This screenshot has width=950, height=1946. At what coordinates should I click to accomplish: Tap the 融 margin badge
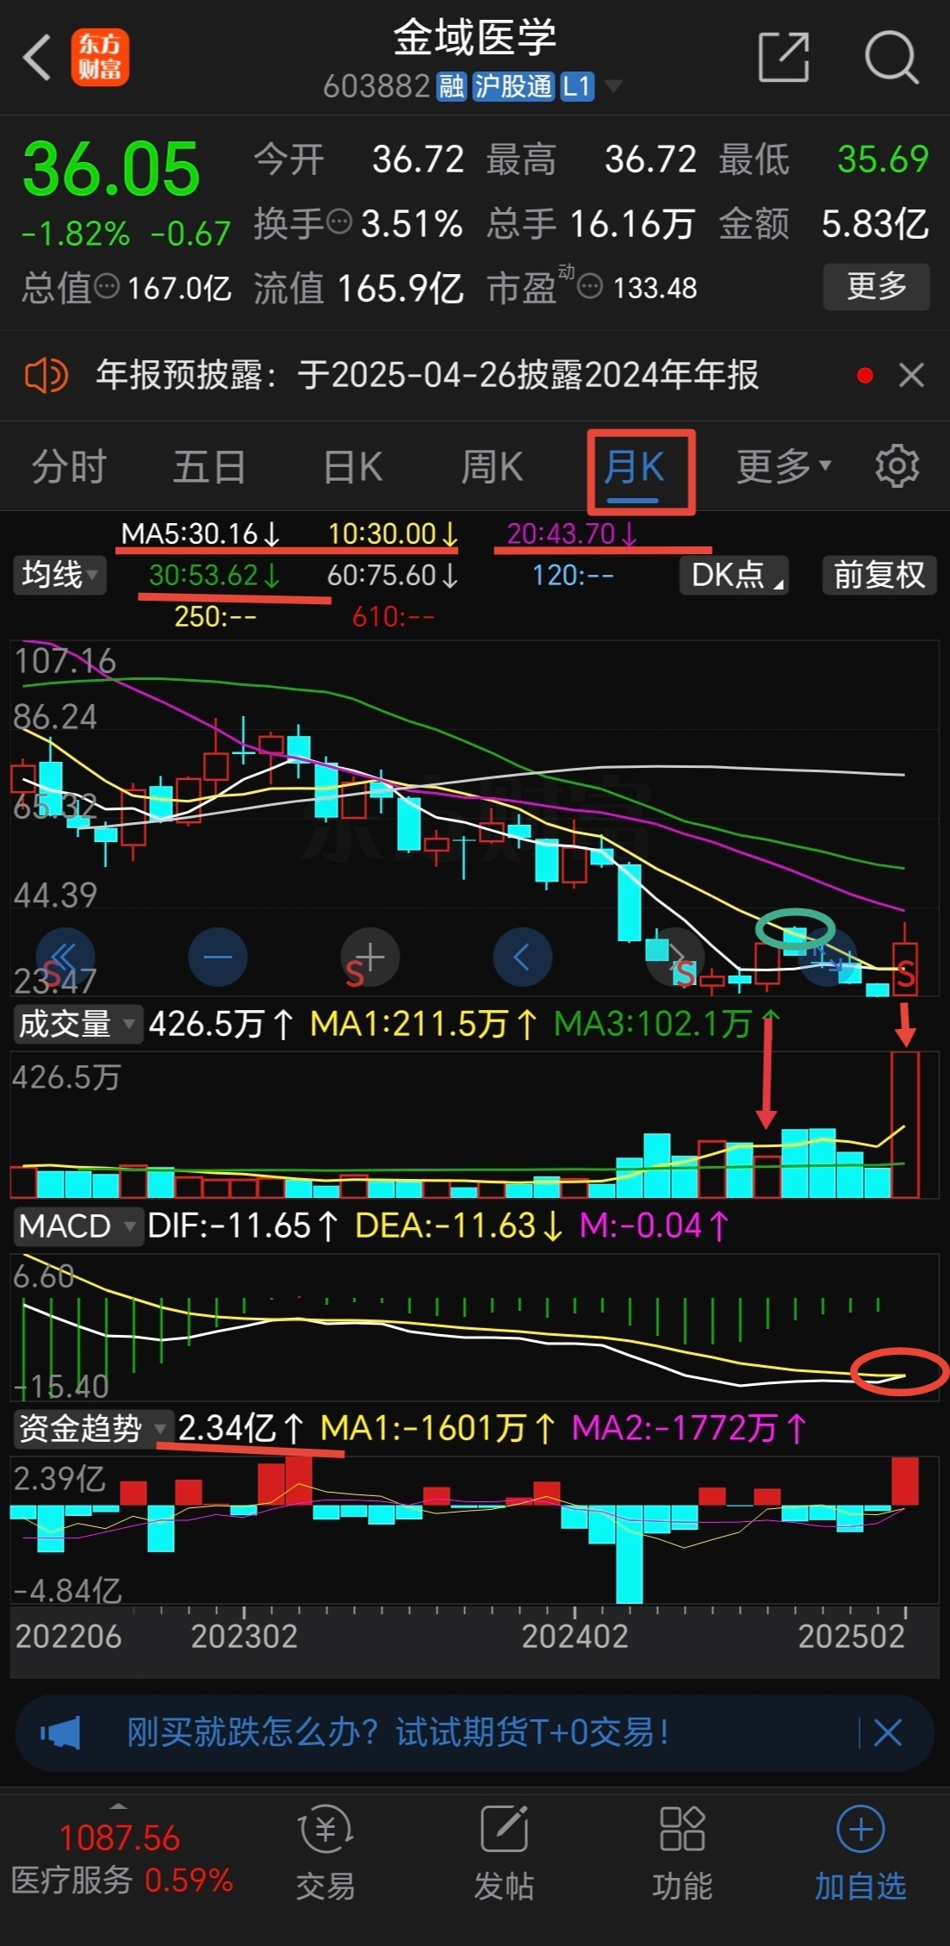[x=451, y=86]
